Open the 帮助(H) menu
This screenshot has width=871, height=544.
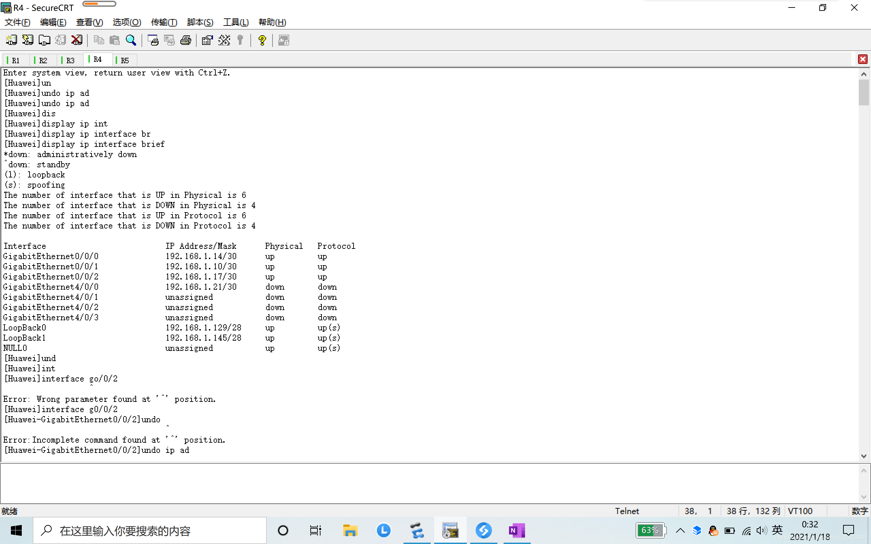(272, 22)
